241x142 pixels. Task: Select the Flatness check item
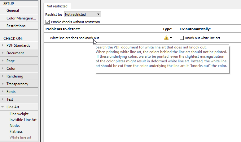[16, 132]
